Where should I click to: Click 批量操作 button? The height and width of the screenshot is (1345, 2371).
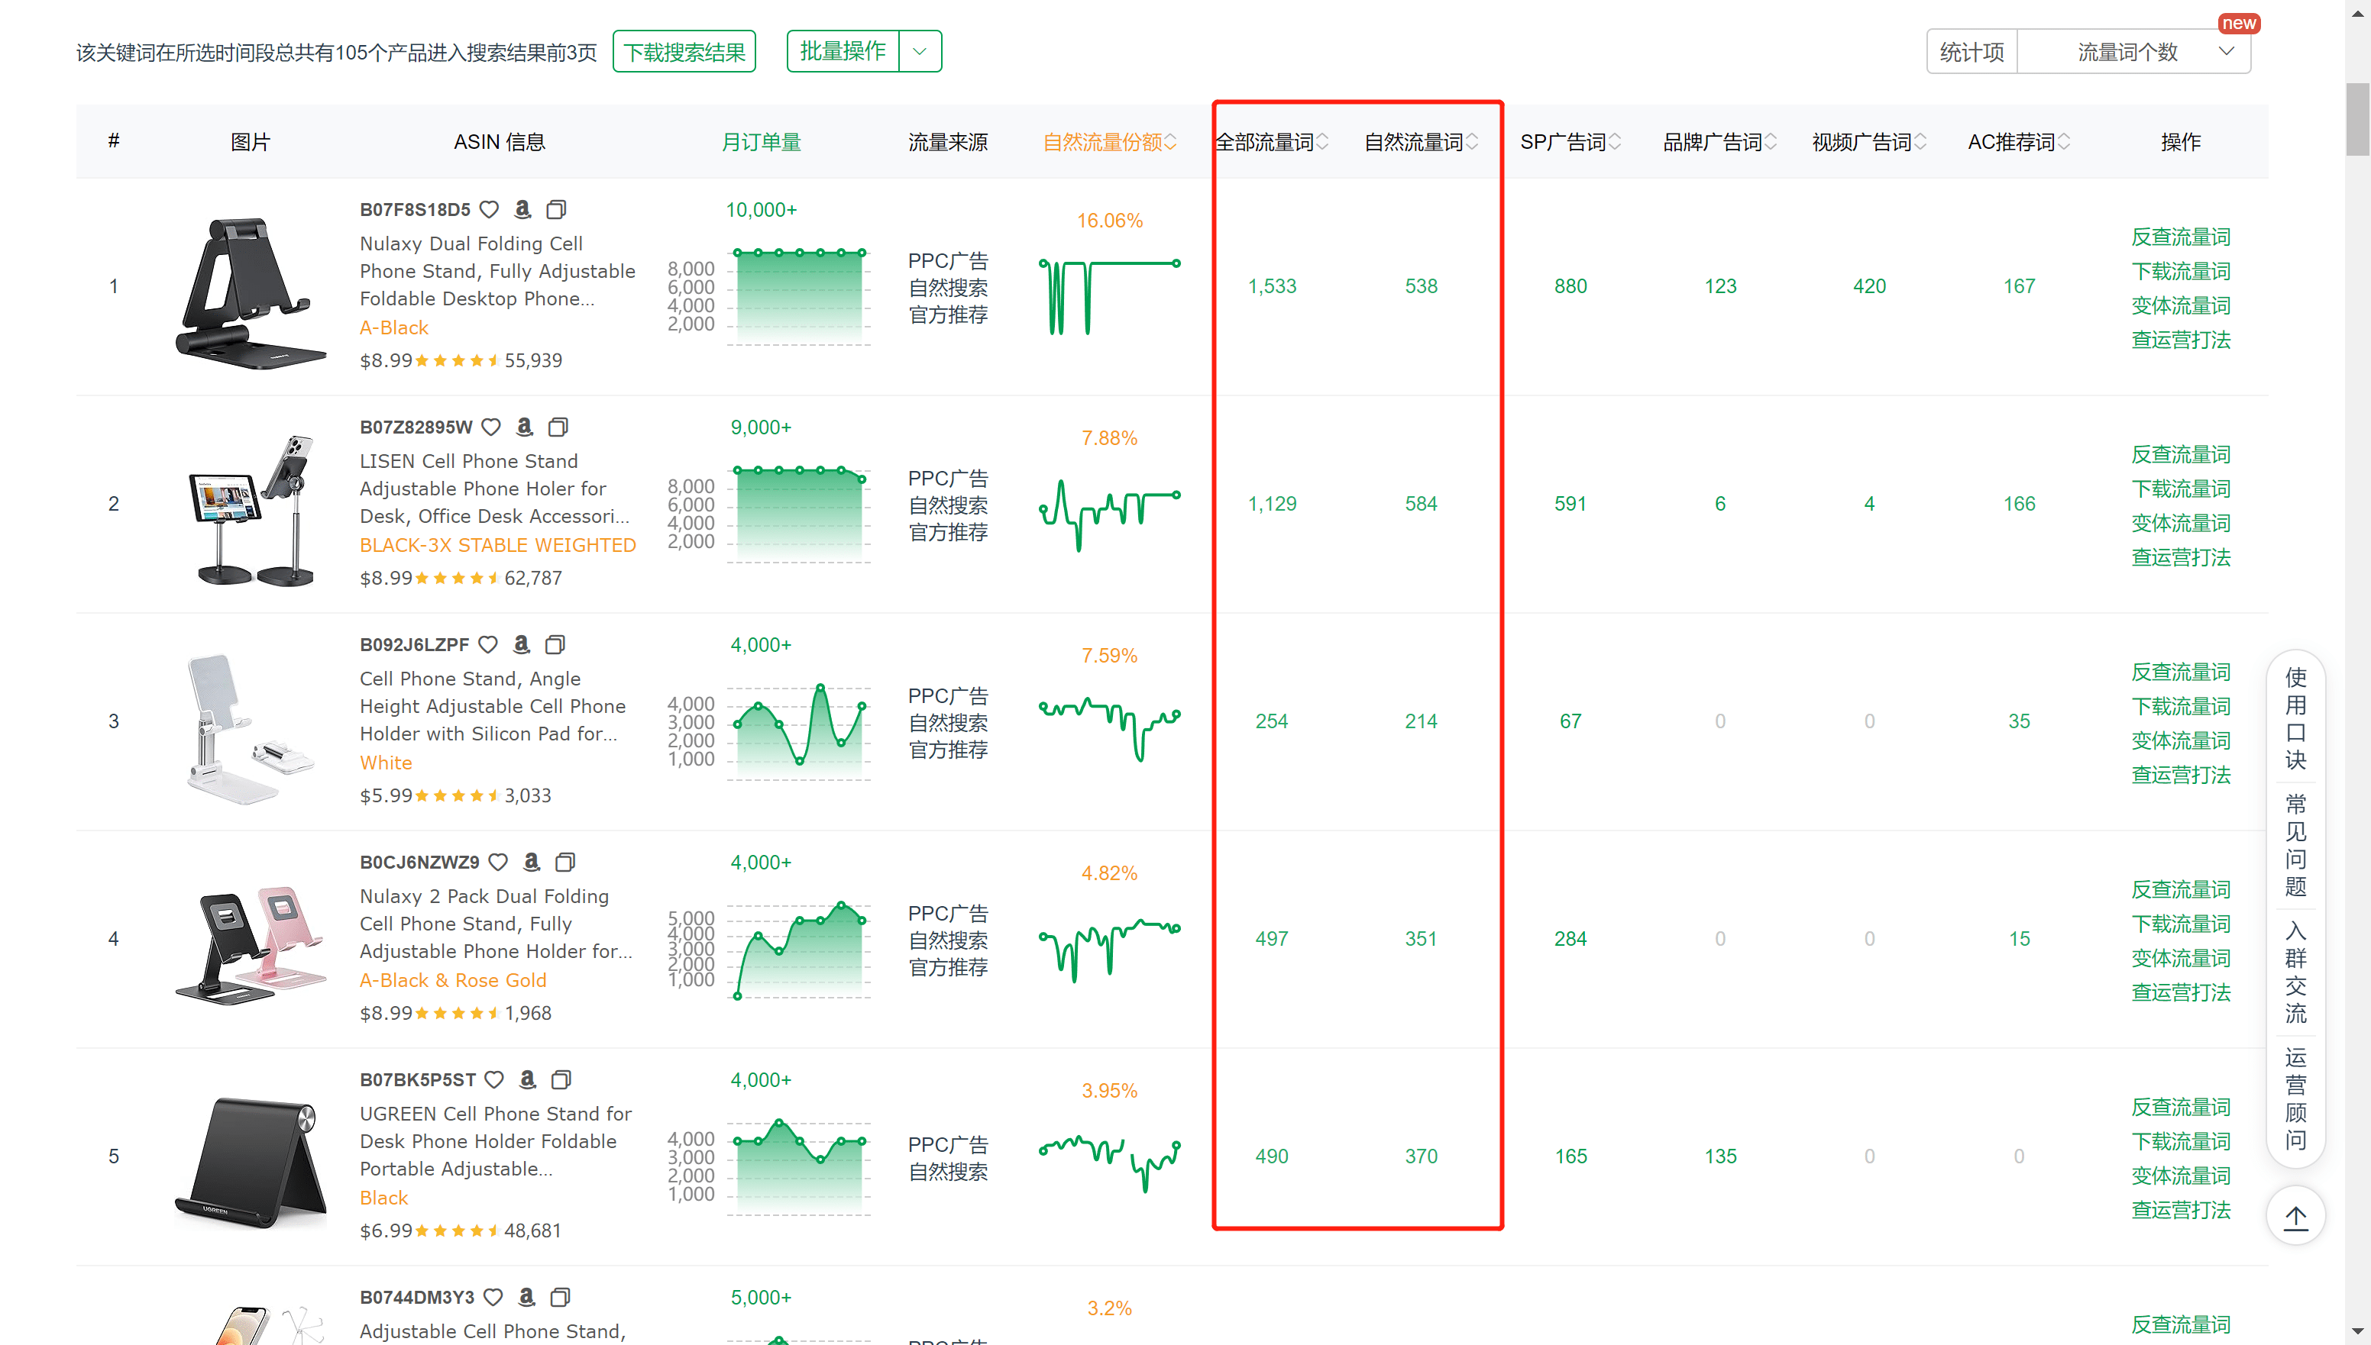[x=843, y=52]
